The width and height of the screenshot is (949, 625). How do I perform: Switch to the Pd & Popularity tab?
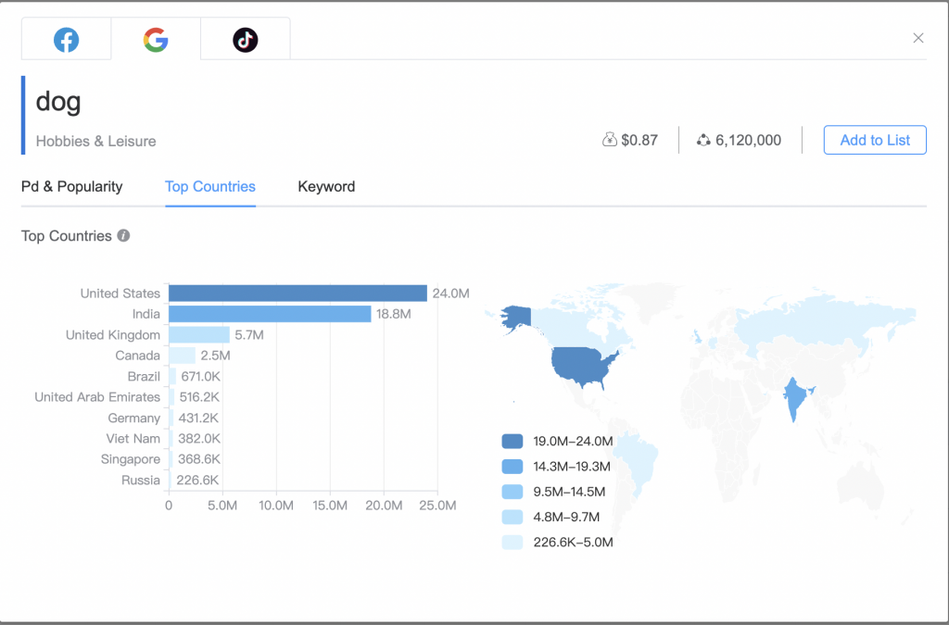click(71, 187)
